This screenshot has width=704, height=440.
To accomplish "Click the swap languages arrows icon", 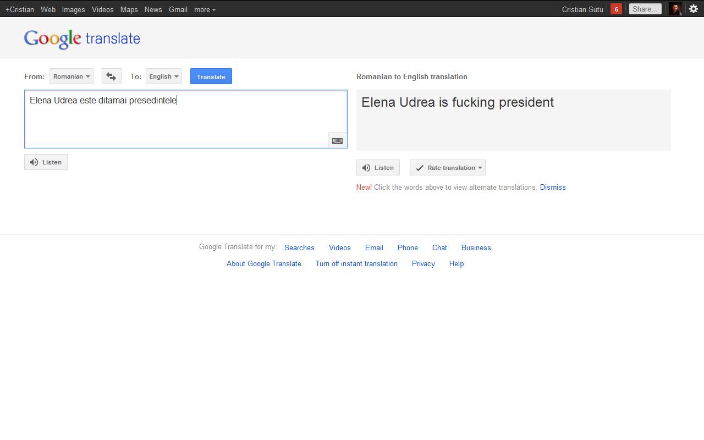I will coord(111,76).
